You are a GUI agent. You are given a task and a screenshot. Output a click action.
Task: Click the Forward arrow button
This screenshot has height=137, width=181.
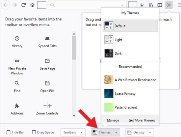point(14,5)
